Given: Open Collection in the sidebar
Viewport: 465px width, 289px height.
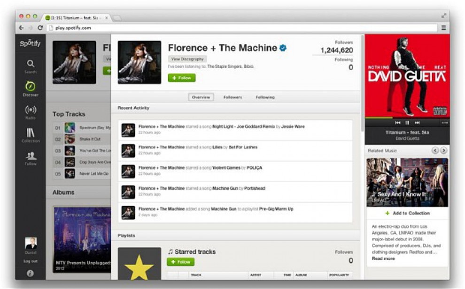Looking at the screenshot, I should pos(31,135).
